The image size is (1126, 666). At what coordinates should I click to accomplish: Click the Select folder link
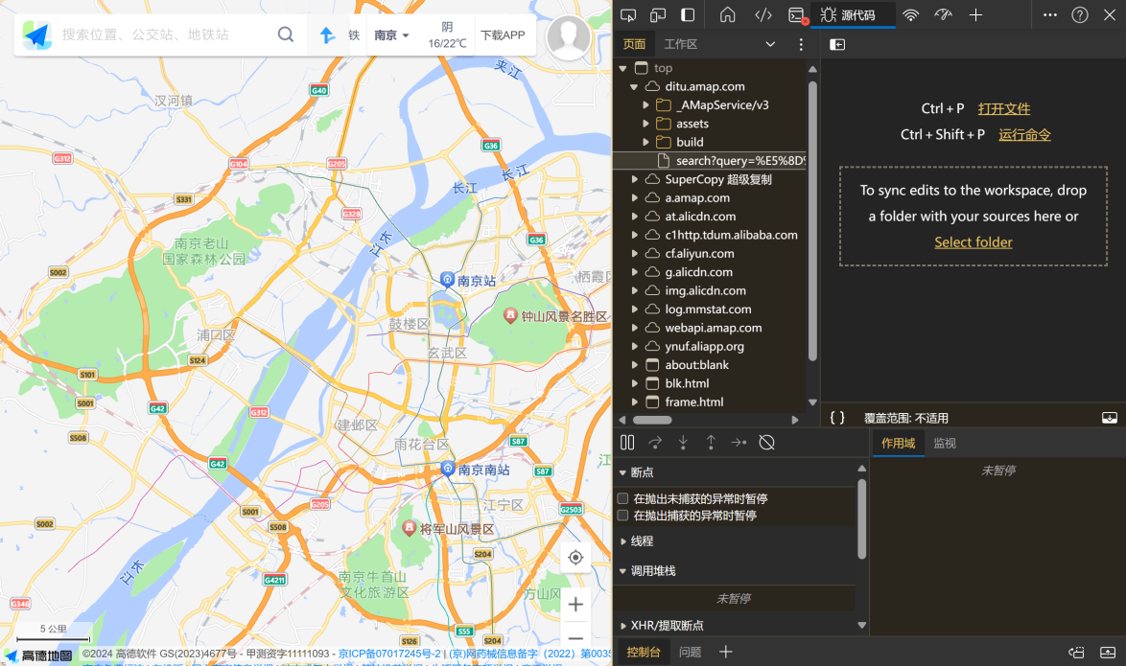tap(974, 242)
